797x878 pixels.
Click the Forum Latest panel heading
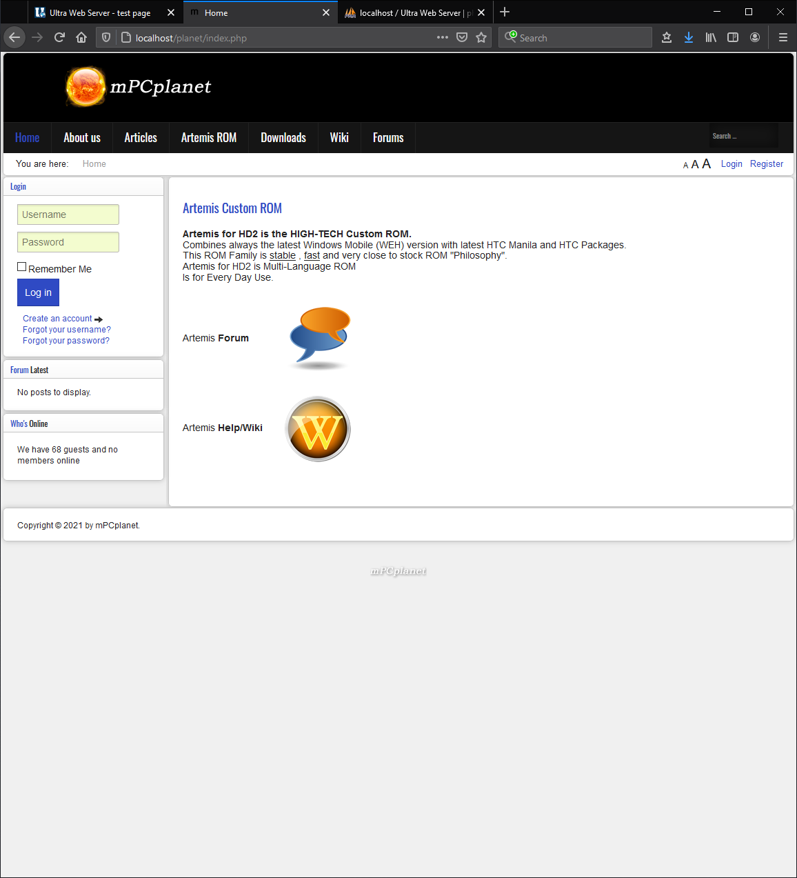[x=29, y=370]
